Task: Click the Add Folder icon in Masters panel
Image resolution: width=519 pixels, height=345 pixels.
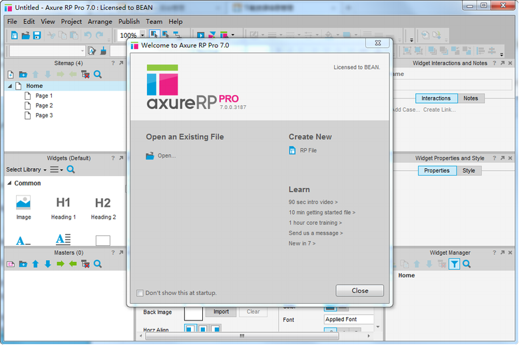Action: (23, 264)
